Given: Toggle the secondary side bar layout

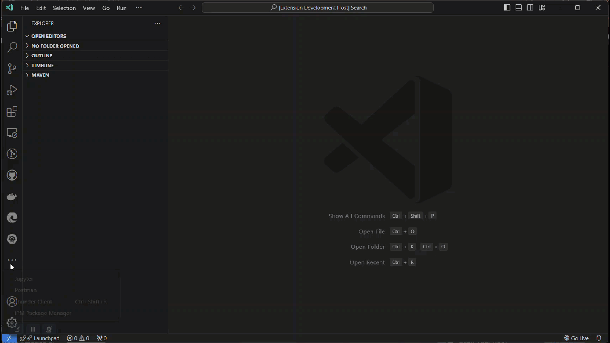Looking at the screenshot, I should pos(530,8).
